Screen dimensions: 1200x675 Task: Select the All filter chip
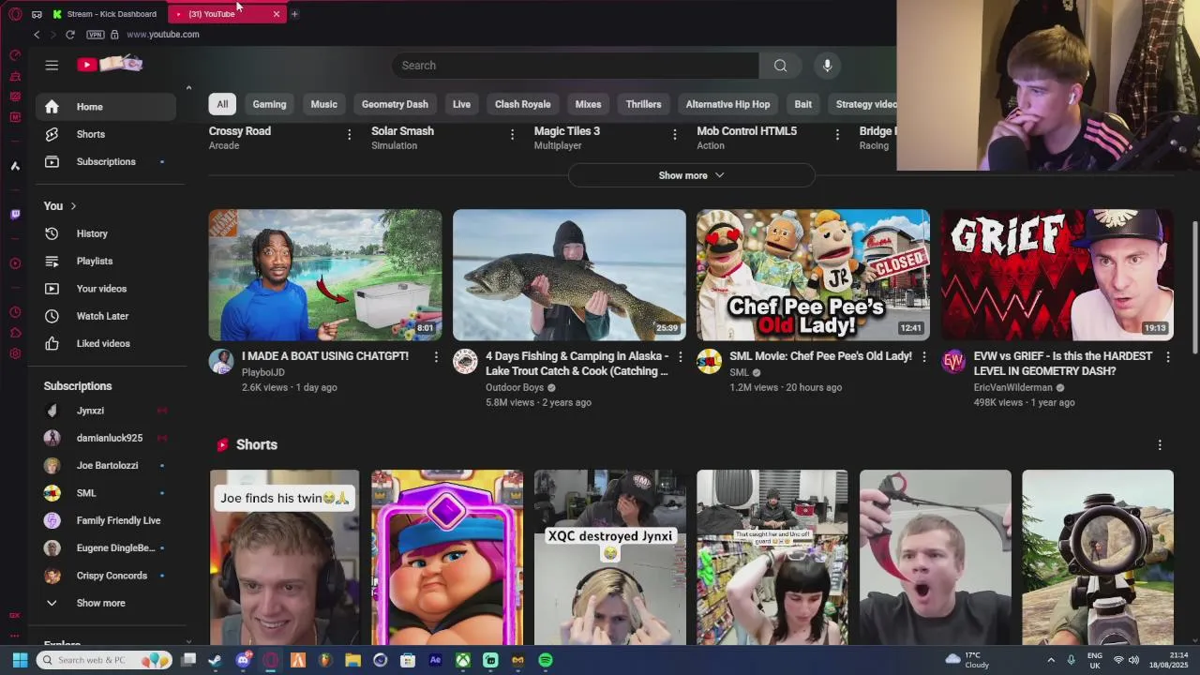[222, 104]
